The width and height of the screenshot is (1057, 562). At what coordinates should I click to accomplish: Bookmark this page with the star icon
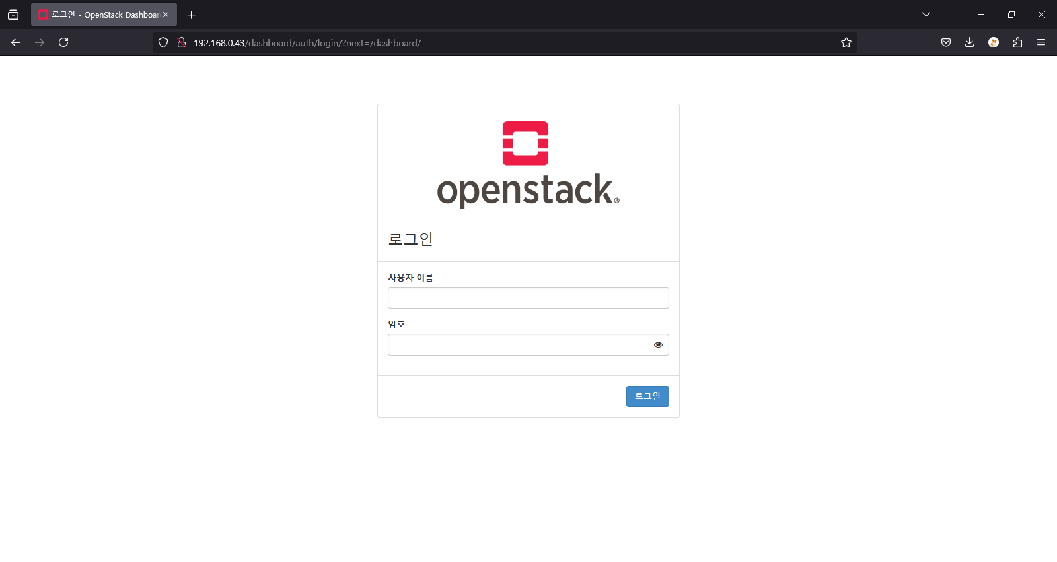click(846, 42)
